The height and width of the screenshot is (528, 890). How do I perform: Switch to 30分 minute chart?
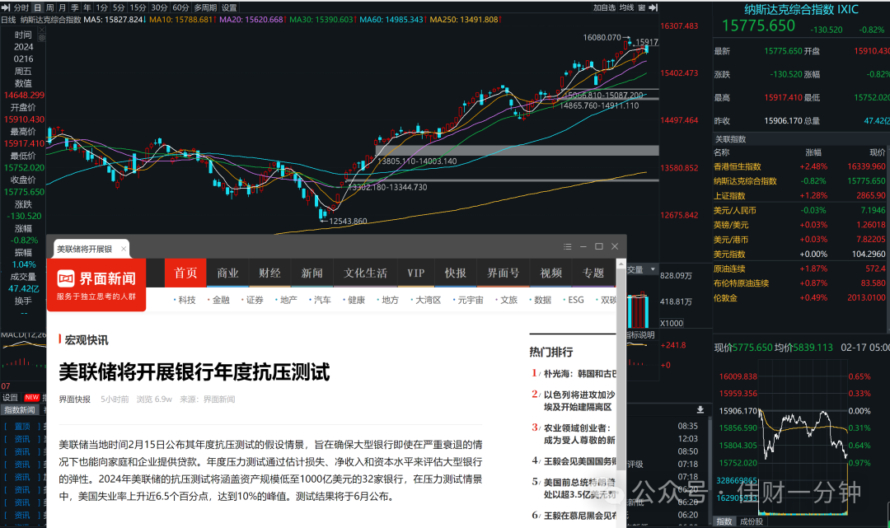click(x=160, y=7)
